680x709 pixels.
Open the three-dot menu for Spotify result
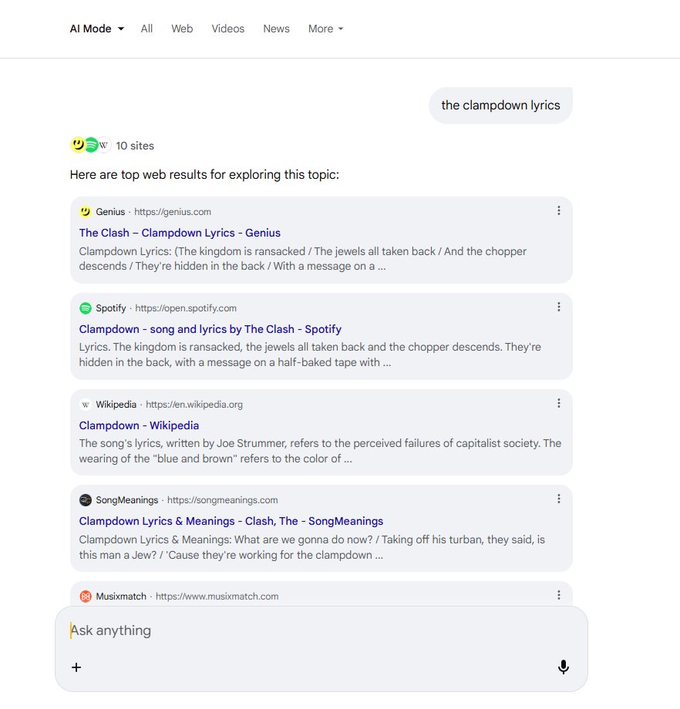pos(559,307)
